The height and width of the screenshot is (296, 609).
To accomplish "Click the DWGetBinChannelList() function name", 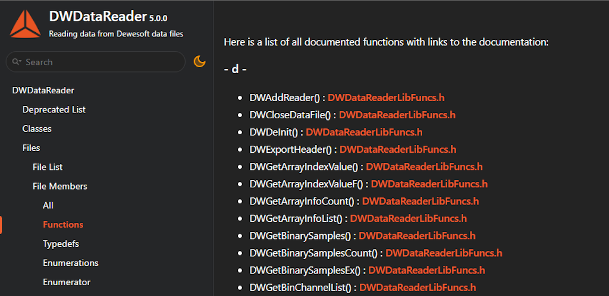I will pyautogui.click(x=300, y=288).
